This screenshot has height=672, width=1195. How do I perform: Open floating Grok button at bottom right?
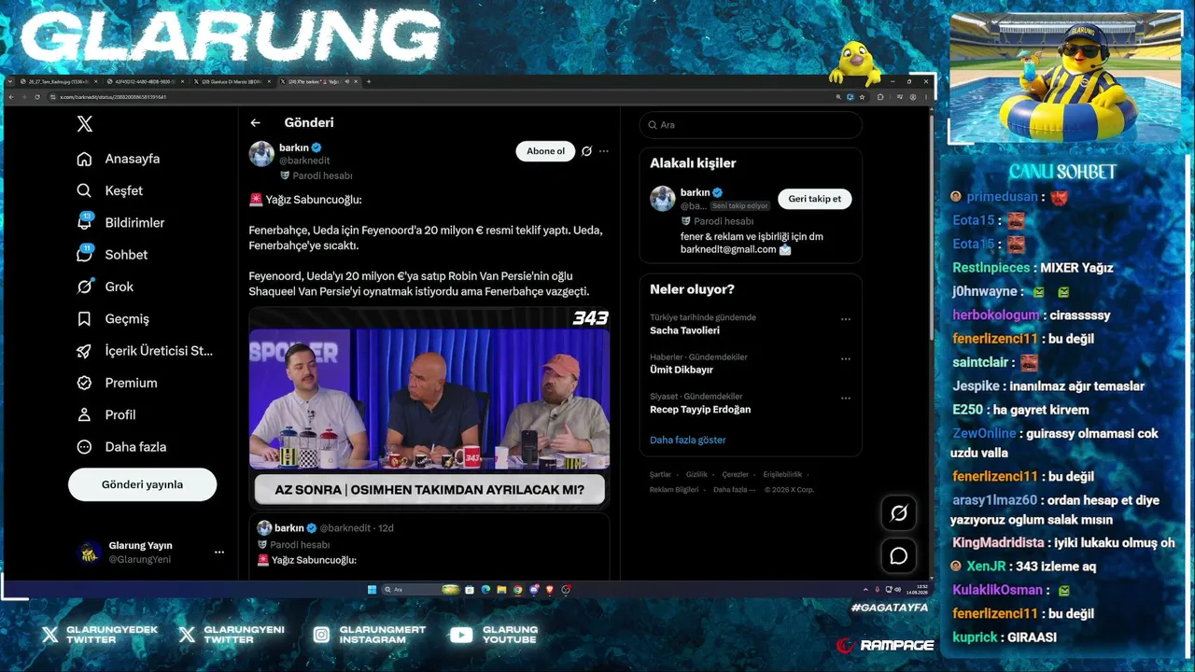899,512
